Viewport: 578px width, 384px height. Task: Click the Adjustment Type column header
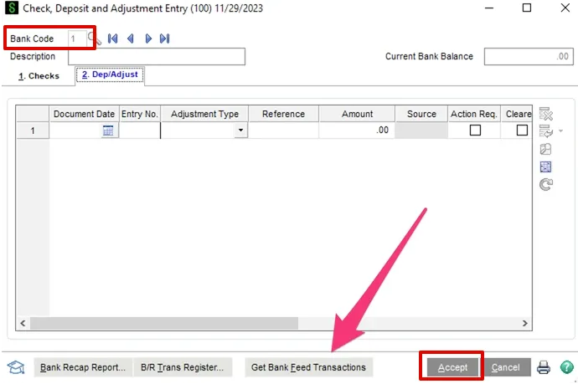pos(204,114)
